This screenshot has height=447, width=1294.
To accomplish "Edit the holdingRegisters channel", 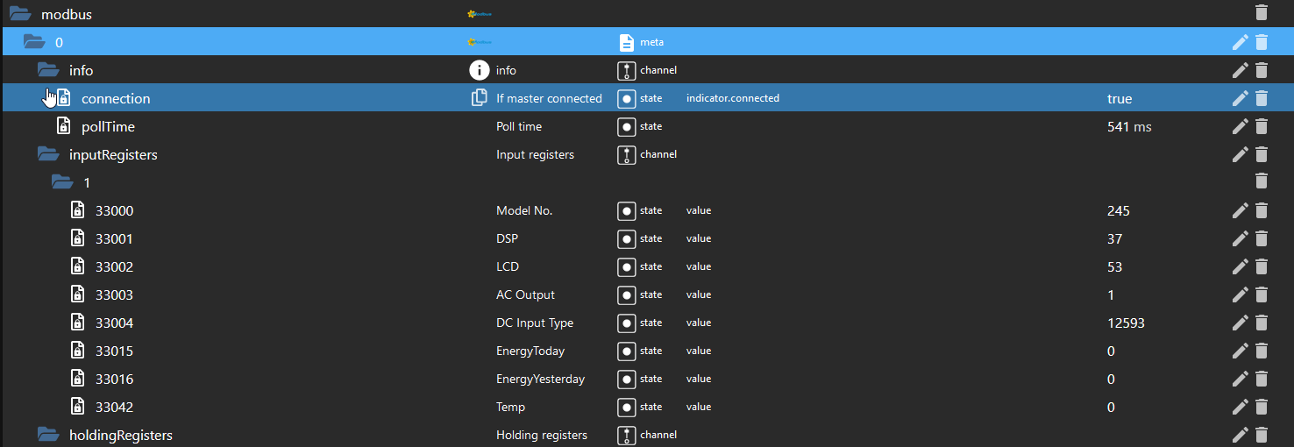I will 1240,434.
